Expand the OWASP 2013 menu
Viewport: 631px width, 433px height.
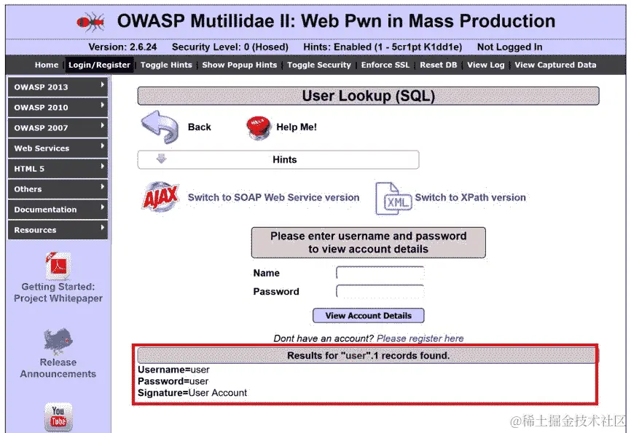coord(58,87)
